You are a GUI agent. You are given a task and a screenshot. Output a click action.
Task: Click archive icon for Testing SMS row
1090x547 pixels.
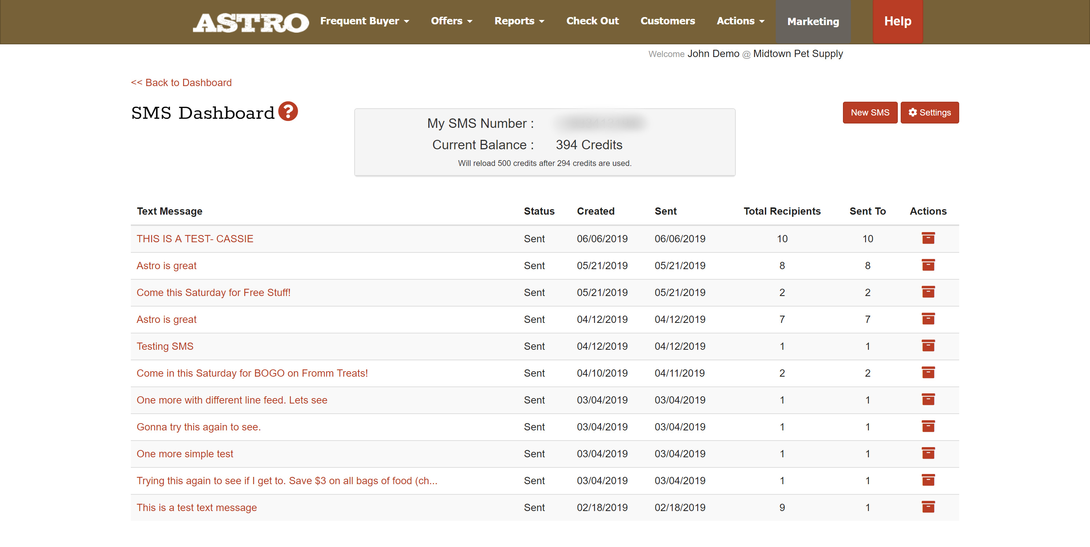928,346
